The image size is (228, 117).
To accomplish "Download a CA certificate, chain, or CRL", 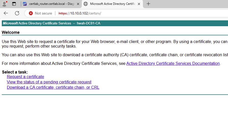I will pyautogui.click(x=53, y=87).
